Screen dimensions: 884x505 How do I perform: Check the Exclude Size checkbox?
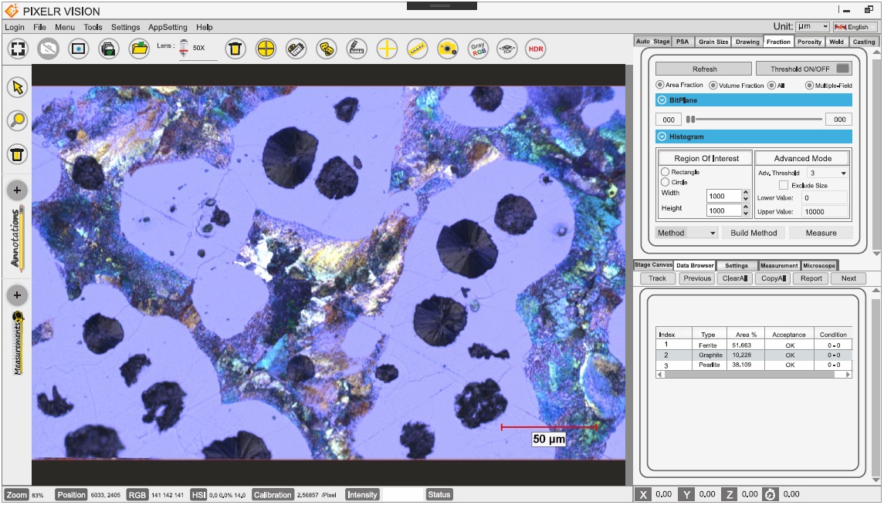tap(784, 186)
